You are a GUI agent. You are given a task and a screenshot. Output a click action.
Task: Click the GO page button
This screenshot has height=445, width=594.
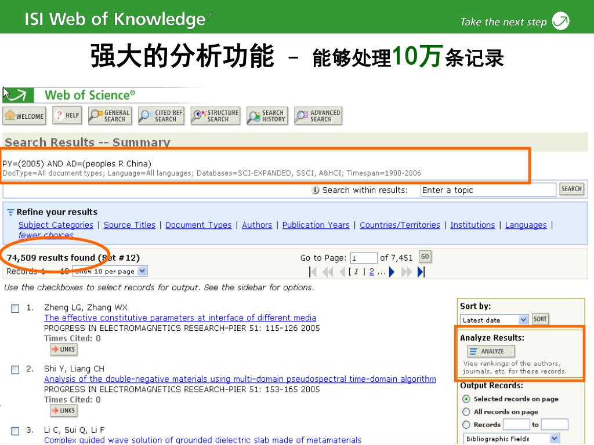coord(425,257)
